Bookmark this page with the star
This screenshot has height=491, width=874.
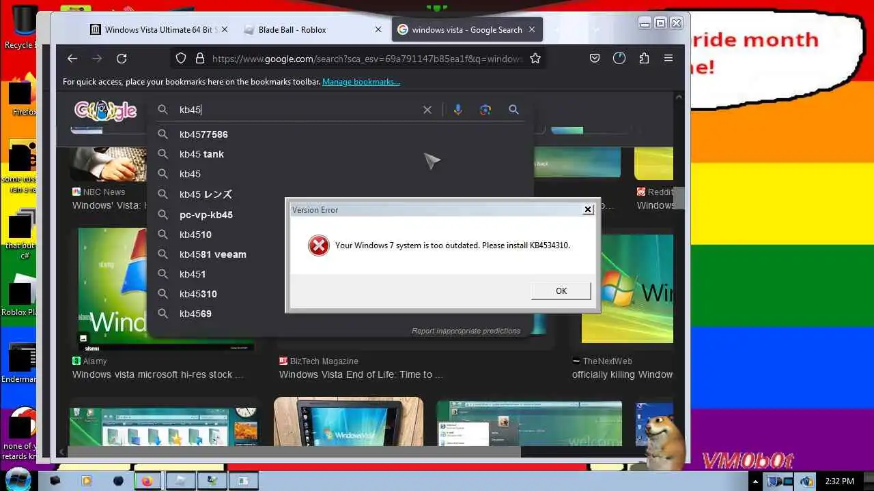(535, 59)
